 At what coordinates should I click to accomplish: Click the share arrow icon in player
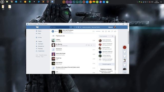click(115, 31)
